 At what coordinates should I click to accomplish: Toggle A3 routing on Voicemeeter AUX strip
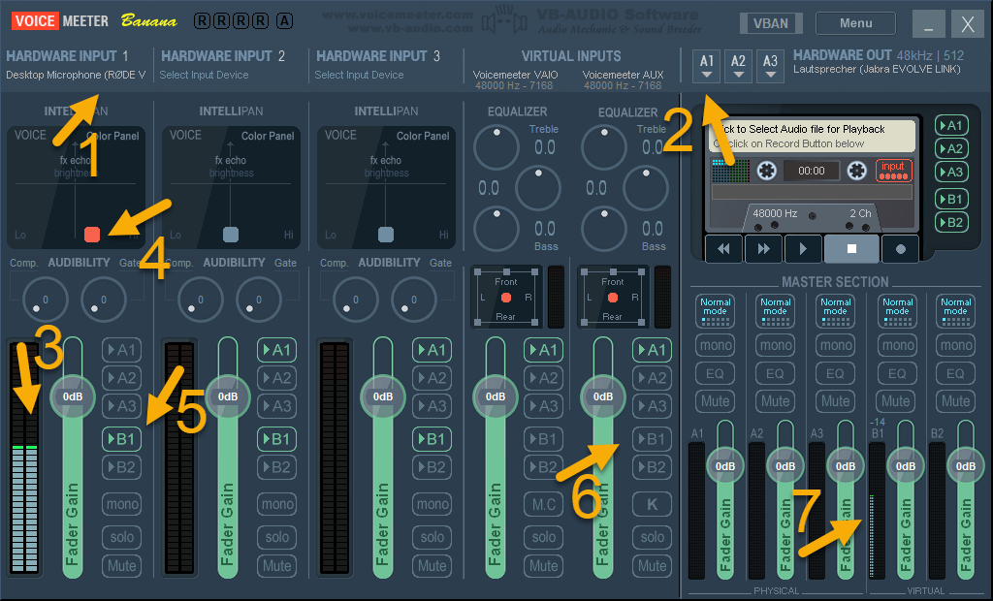pyautogui.click(x=652, y=406)
